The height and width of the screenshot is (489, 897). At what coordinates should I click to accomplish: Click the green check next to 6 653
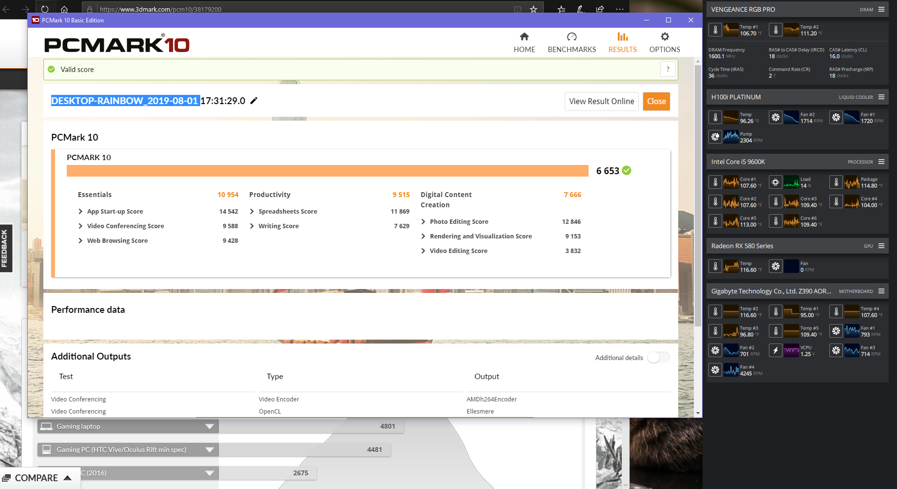click(627, 170)
